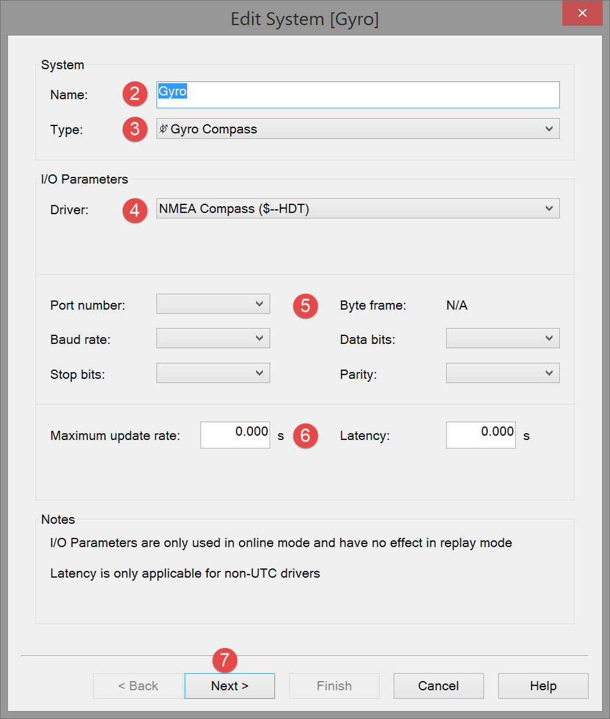Open Help for this dialog
The width and height of the screenshot is (610, 719).
click(543, 686)
